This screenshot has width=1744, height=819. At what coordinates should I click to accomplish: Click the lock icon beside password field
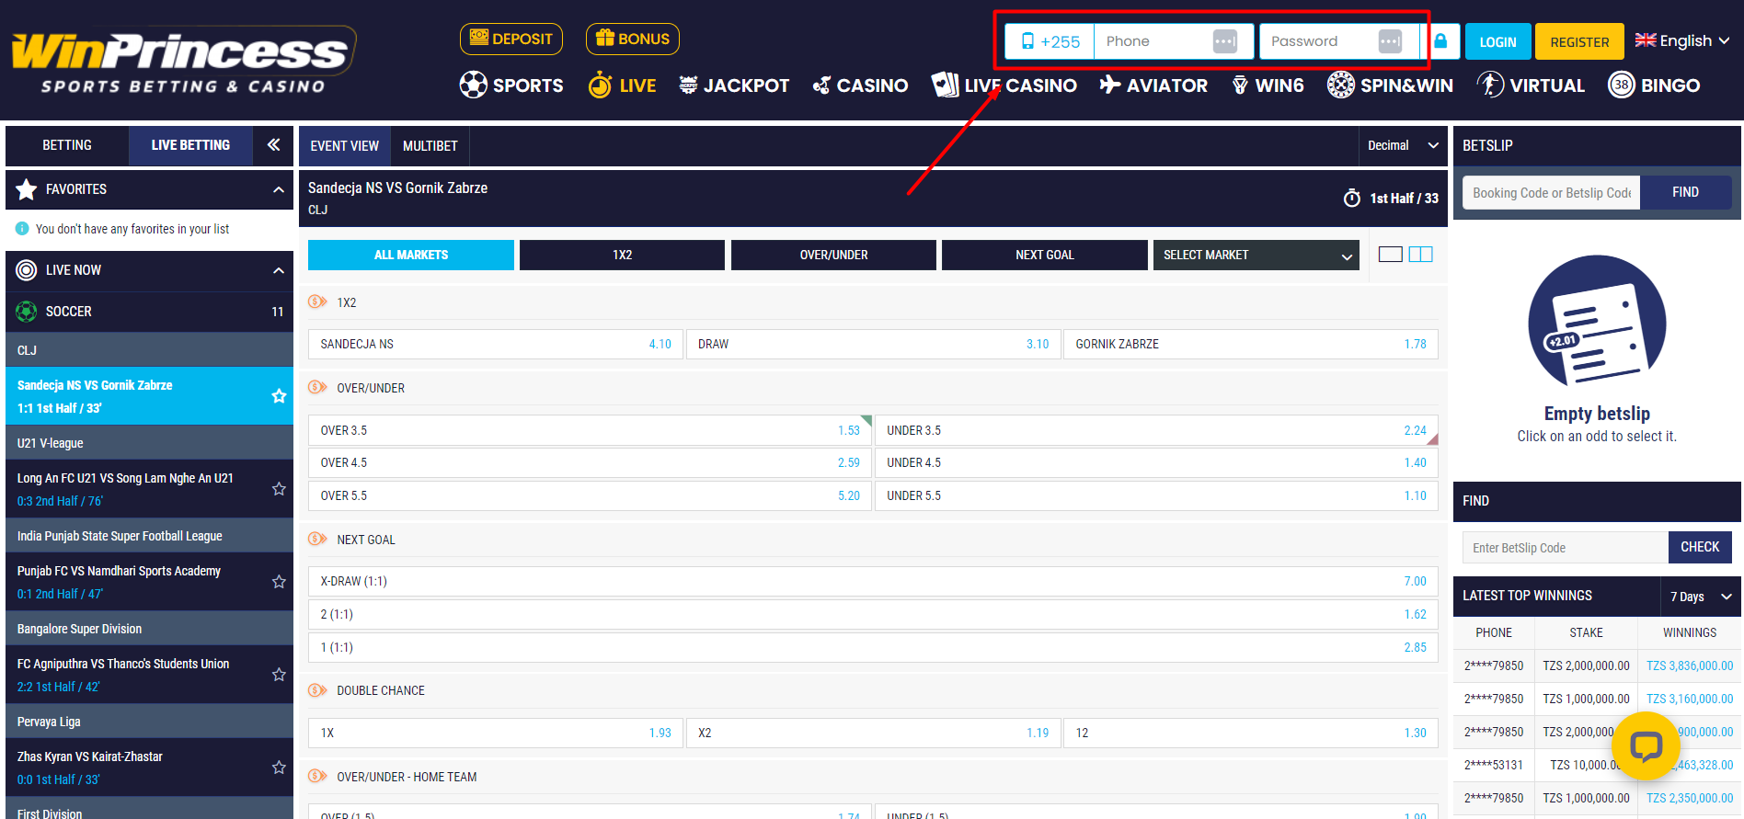coord(1440,41)
